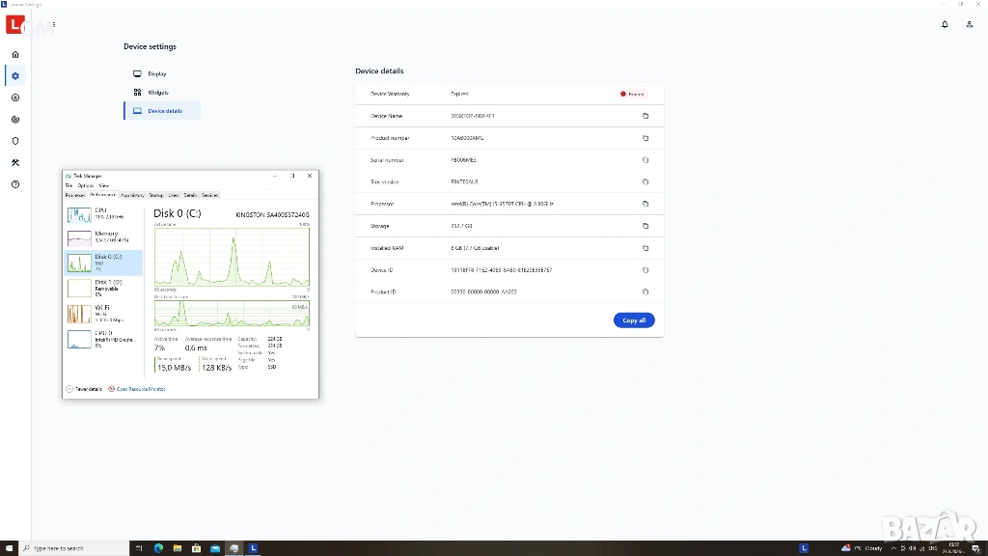Copy the Serial number value
Screen dimensions: 988x556
tap(645, 160)
